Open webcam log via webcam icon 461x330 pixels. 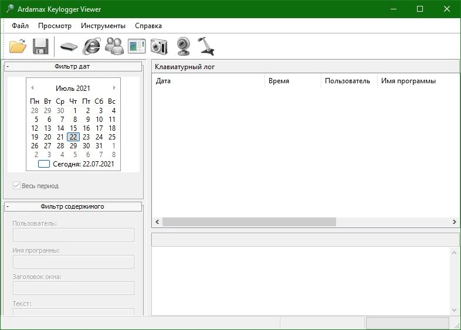tap(184, 46)
